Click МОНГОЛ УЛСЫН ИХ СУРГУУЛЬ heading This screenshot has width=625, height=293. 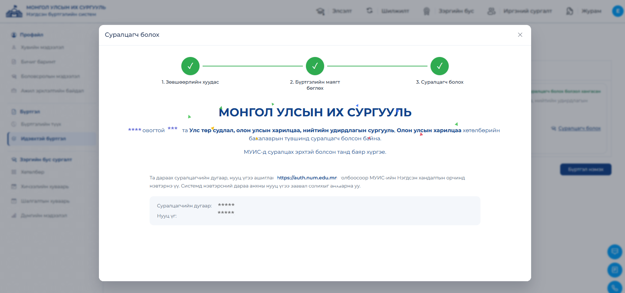(315, 112)
